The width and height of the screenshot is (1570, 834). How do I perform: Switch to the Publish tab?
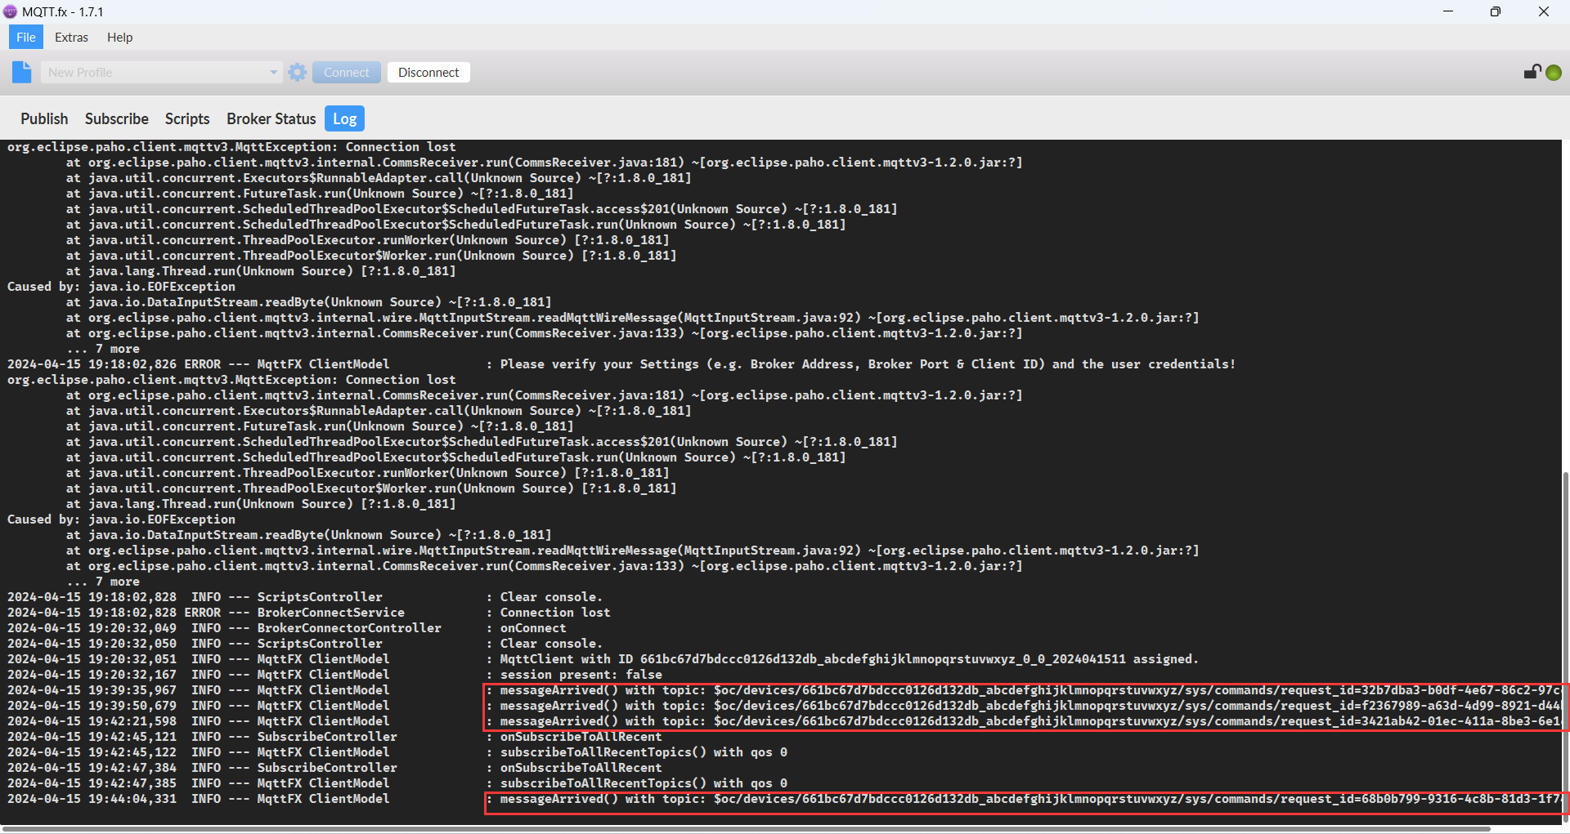pos(44,118)
